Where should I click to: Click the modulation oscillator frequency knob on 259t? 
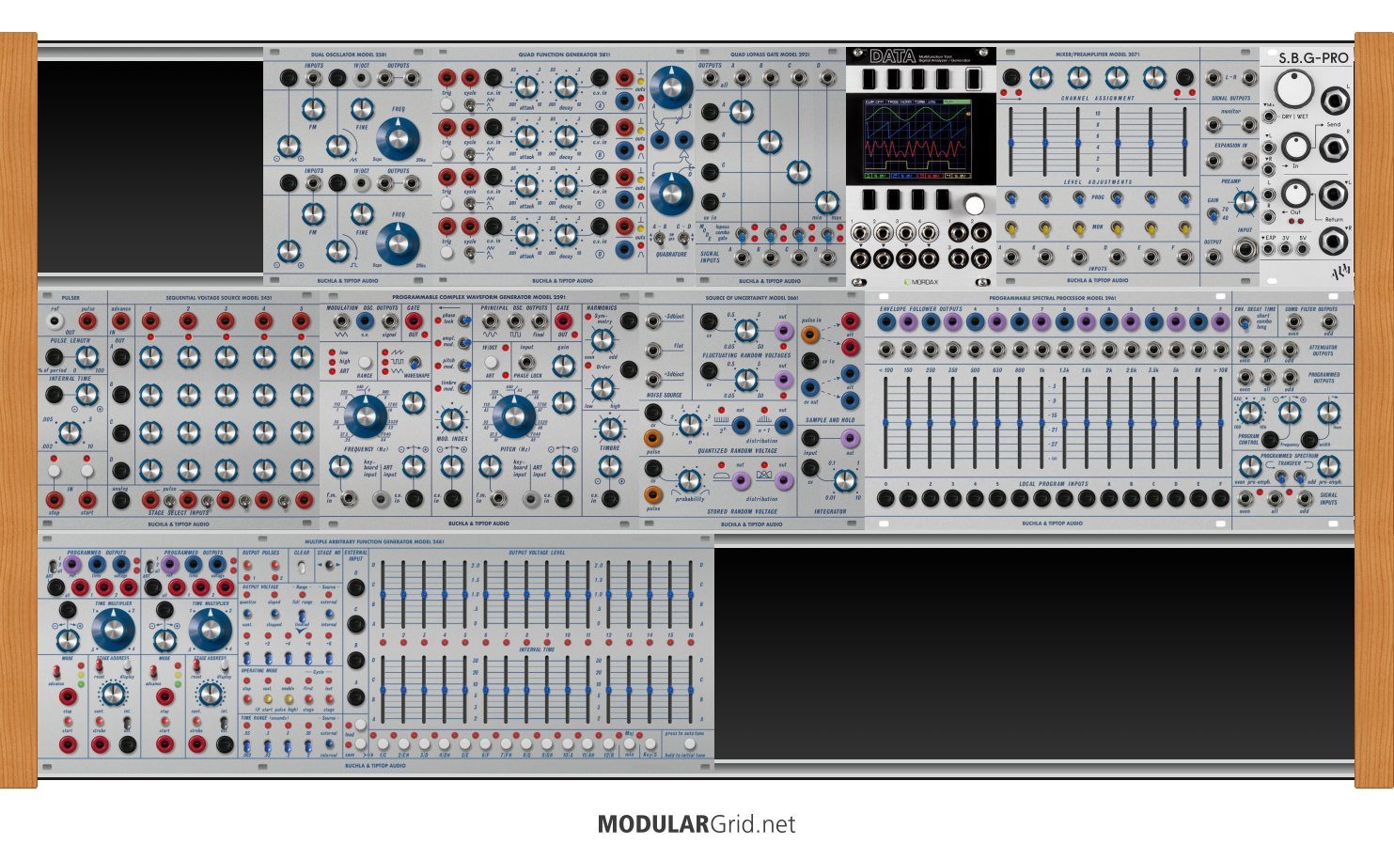click(364, 417)
